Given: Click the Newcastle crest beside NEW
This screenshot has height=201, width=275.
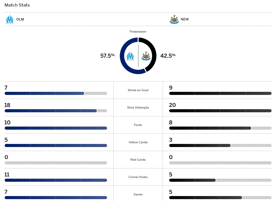Looking at the screenshot, I should 174,19.
